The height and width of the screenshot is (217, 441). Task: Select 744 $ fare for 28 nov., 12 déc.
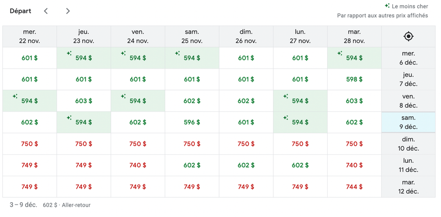point(354,187)
